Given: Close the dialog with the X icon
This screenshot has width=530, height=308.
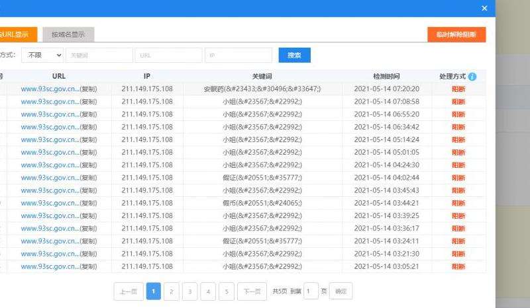Looking at the screenshot, I should [484, 9].
